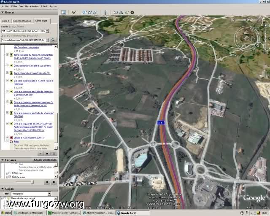Click the look left arrow on compass
The image size is (270, 216).
[241, 38]
